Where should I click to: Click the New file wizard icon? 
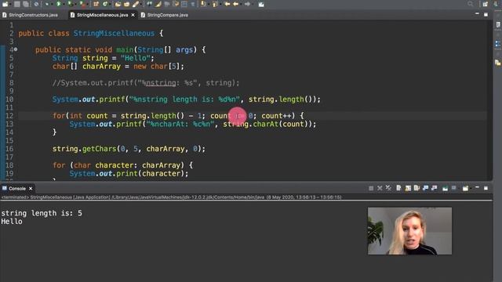(x=5, y=4)
